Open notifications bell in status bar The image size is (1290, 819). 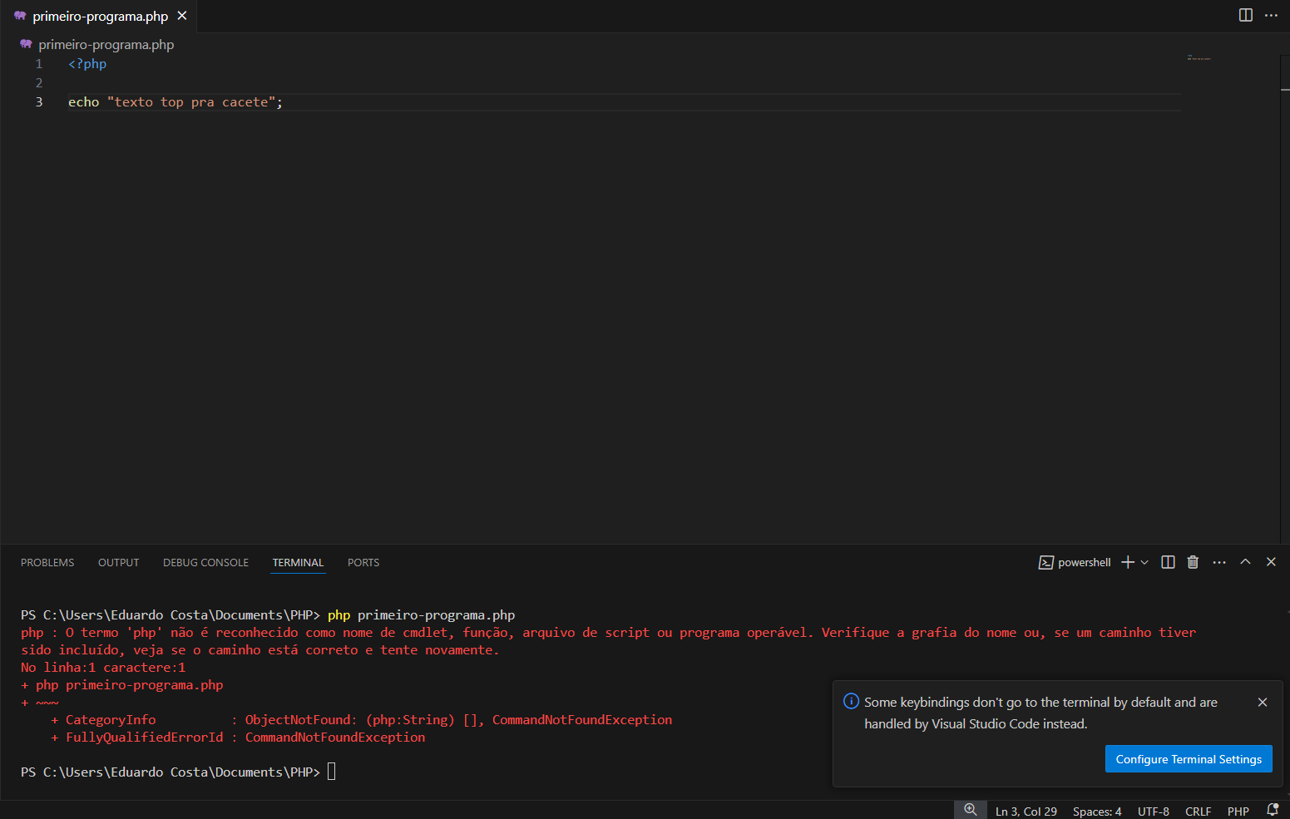[x=1273, y=810]
